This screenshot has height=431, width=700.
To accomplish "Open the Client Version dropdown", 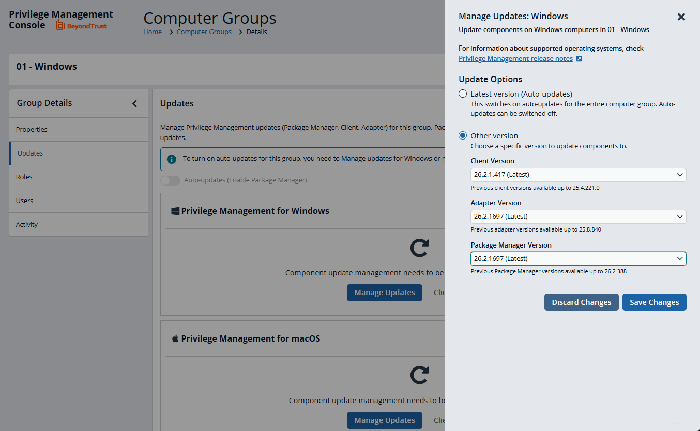I will [x=579, y=175].
